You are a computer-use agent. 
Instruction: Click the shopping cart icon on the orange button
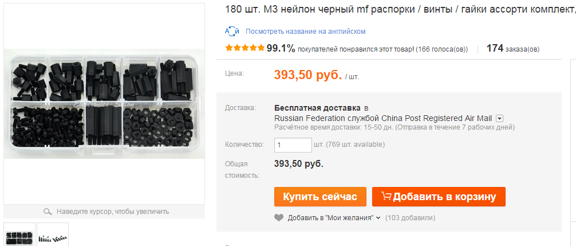click(x=386, y=196)
